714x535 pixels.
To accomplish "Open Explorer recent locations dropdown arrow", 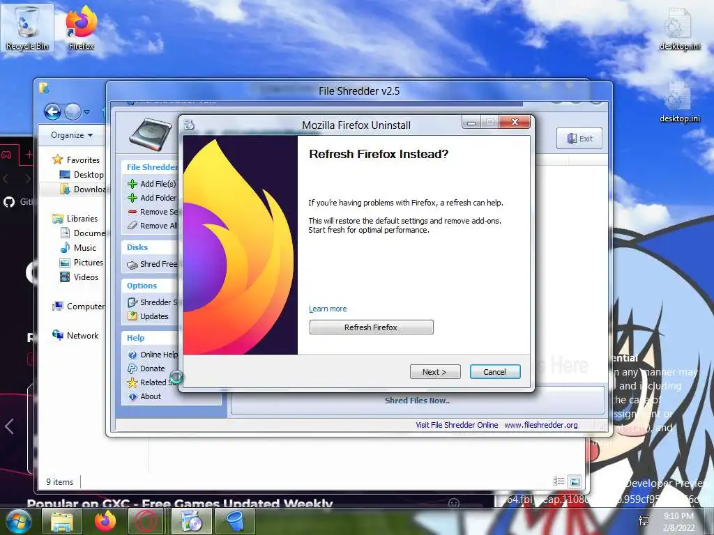I will (x=87, y=112).
